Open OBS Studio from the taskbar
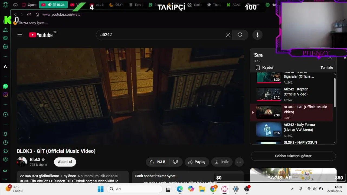The width and height of the screenshot is (347, 195). (247, 189)
